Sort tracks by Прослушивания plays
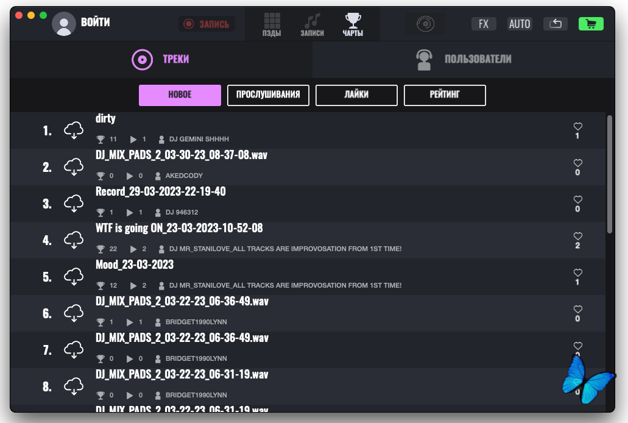The image size is (628, 423). click(268, 95)
